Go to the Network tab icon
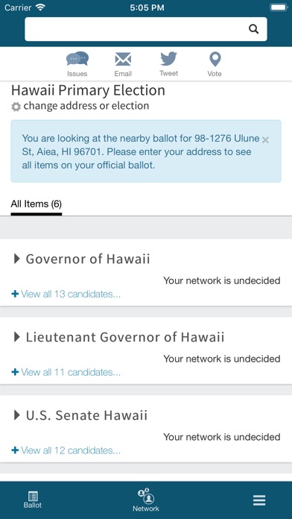This screenshot has width=292, height=519. (146, 496)
